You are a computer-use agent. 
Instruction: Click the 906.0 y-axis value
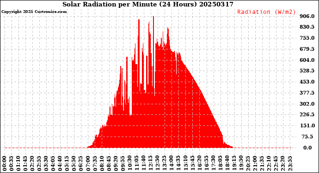(307, 16)
